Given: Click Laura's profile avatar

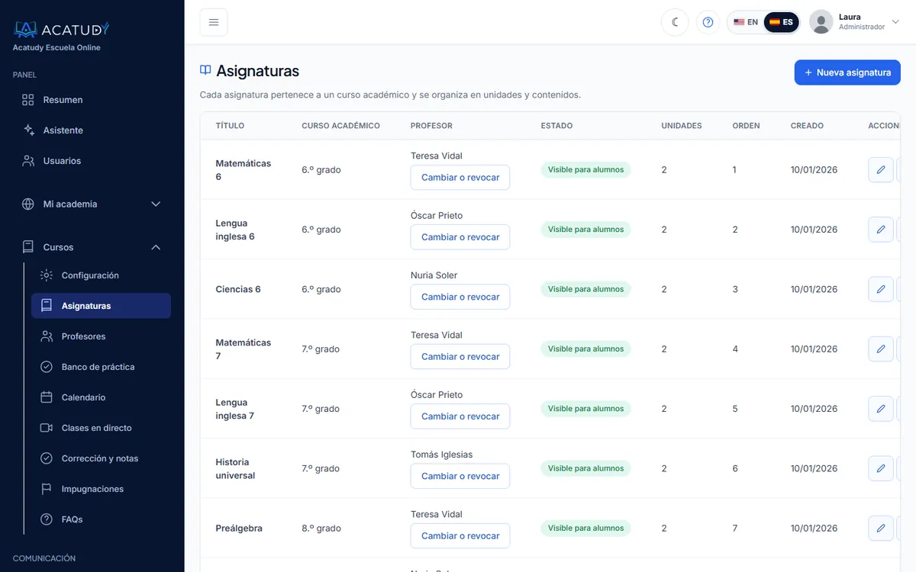Looking at the screenshot, I should [821, 22].
